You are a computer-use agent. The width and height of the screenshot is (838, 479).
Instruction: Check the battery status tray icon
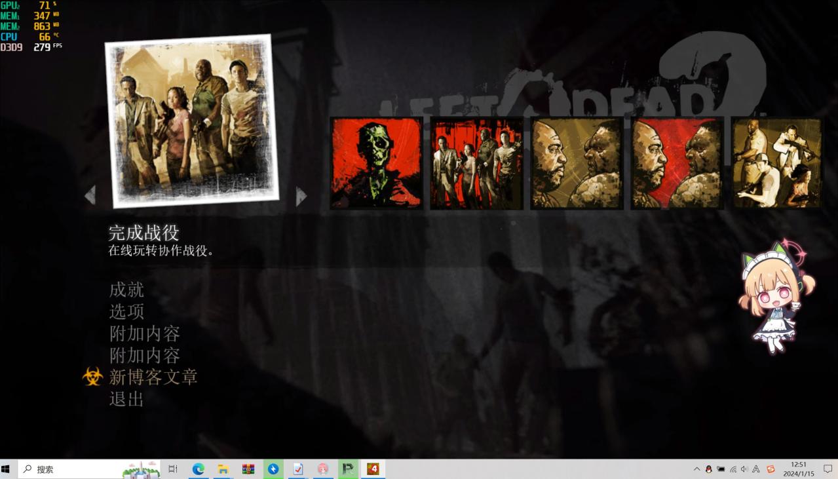721,469
